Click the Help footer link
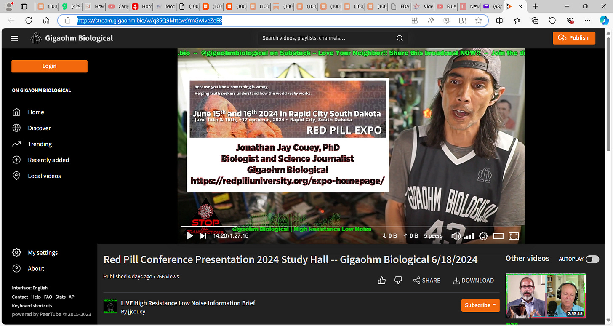 pos(36,297)
